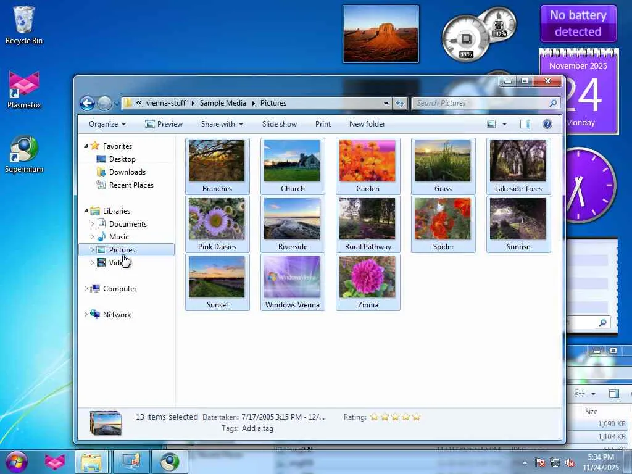Viewport: 632px width, 474px height.
Task: Open the Supermium desktop shortcut
Action: [x=24, y=154]
